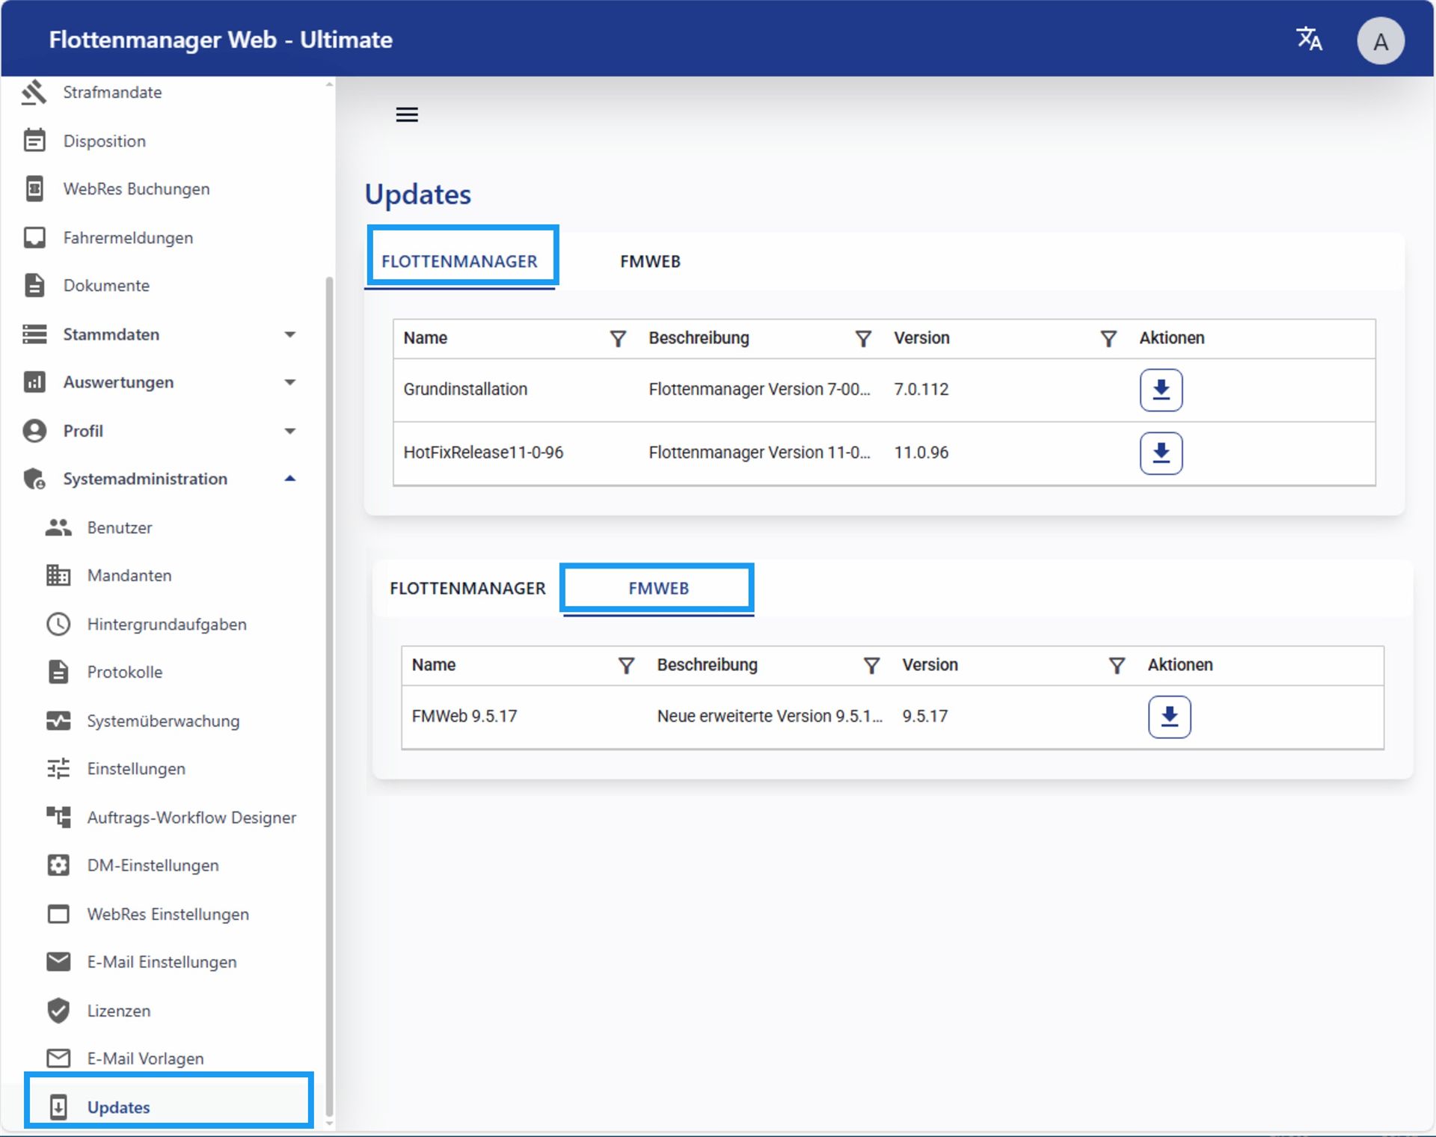1436x1137 pixels.
Task: Collapse the Systemadministration section
Action: pos(290,479)
